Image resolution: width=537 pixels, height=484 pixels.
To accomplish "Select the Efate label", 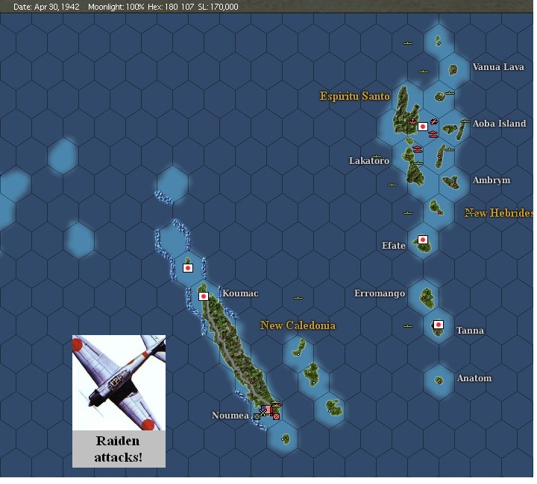I will tap(394, 246).
